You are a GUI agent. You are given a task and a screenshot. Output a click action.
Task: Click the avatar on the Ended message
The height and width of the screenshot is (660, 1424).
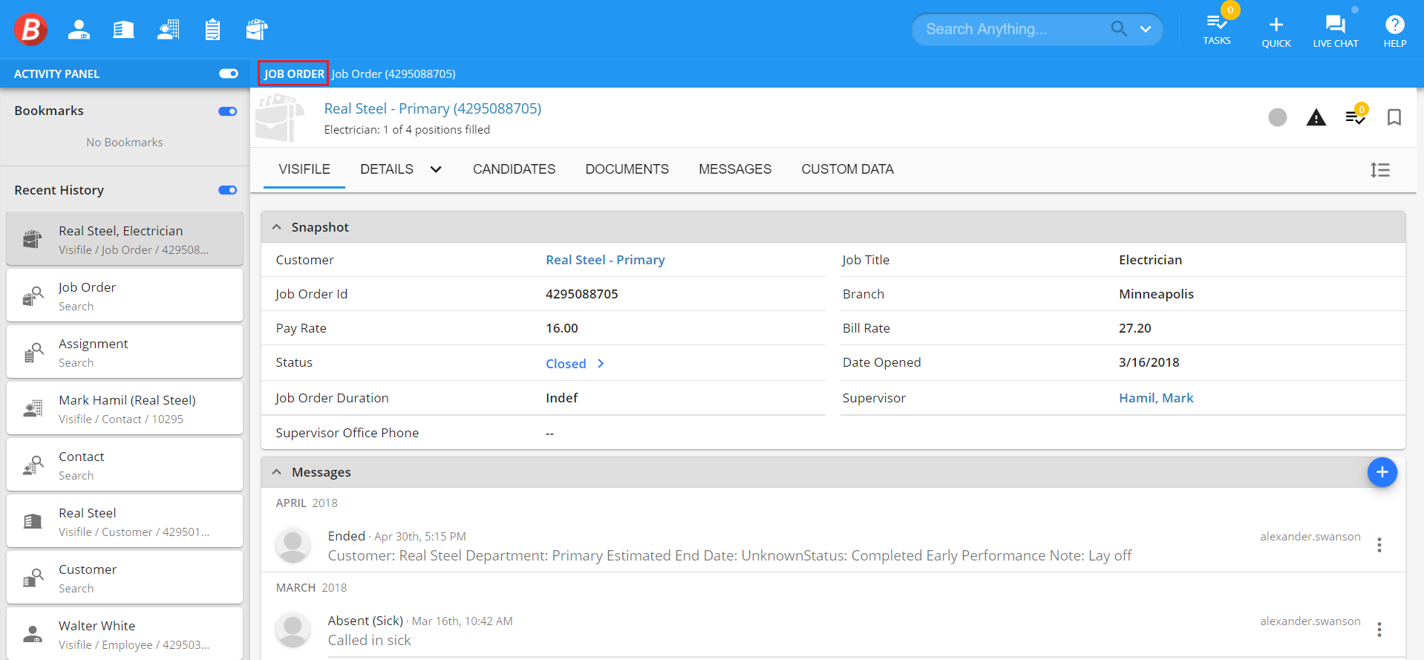(293, 546)
